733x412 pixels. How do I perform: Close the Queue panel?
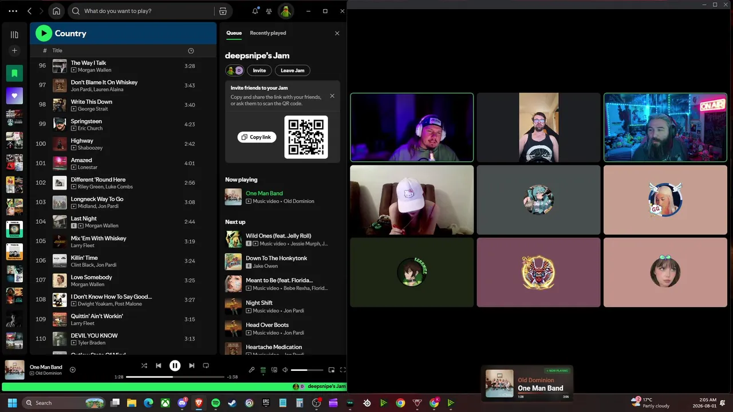coord(337,33)
